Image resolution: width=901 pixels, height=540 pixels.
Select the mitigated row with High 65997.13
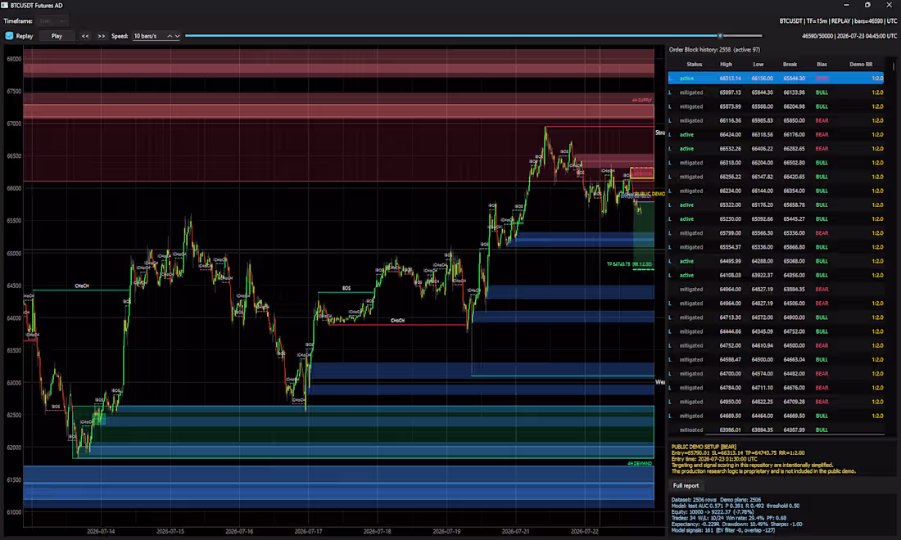[776, 92]
